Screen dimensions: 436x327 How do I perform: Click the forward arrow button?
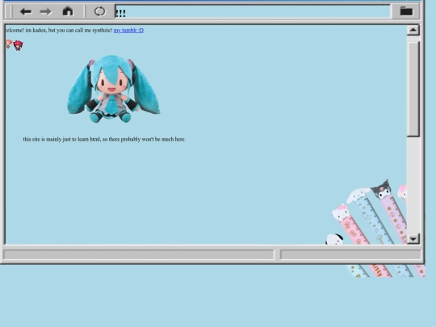click(45, 11)
